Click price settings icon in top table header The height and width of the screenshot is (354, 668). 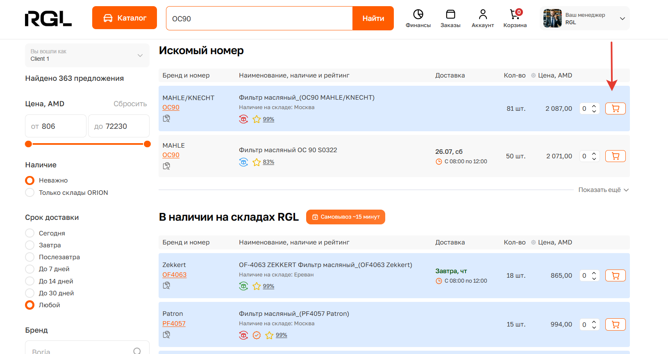[533, 75]
